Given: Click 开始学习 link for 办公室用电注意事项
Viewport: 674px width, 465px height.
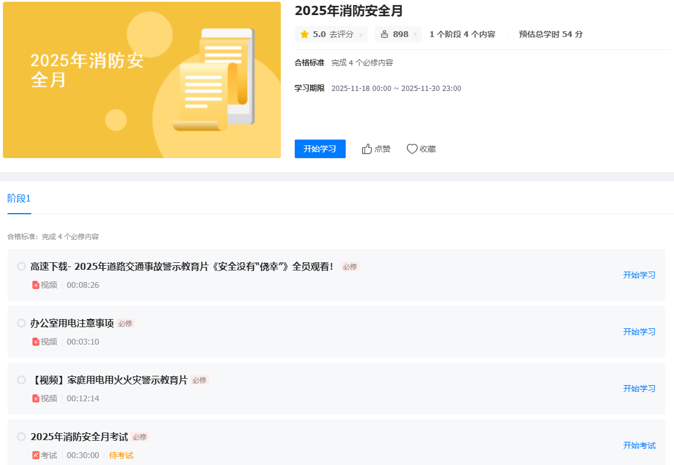Looking at the screenshot, I should pos(639,332).
